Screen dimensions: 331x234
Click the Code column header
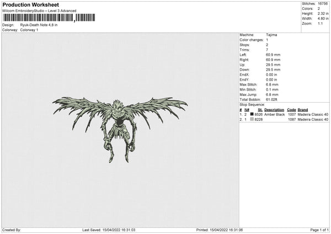pos(291,110)
